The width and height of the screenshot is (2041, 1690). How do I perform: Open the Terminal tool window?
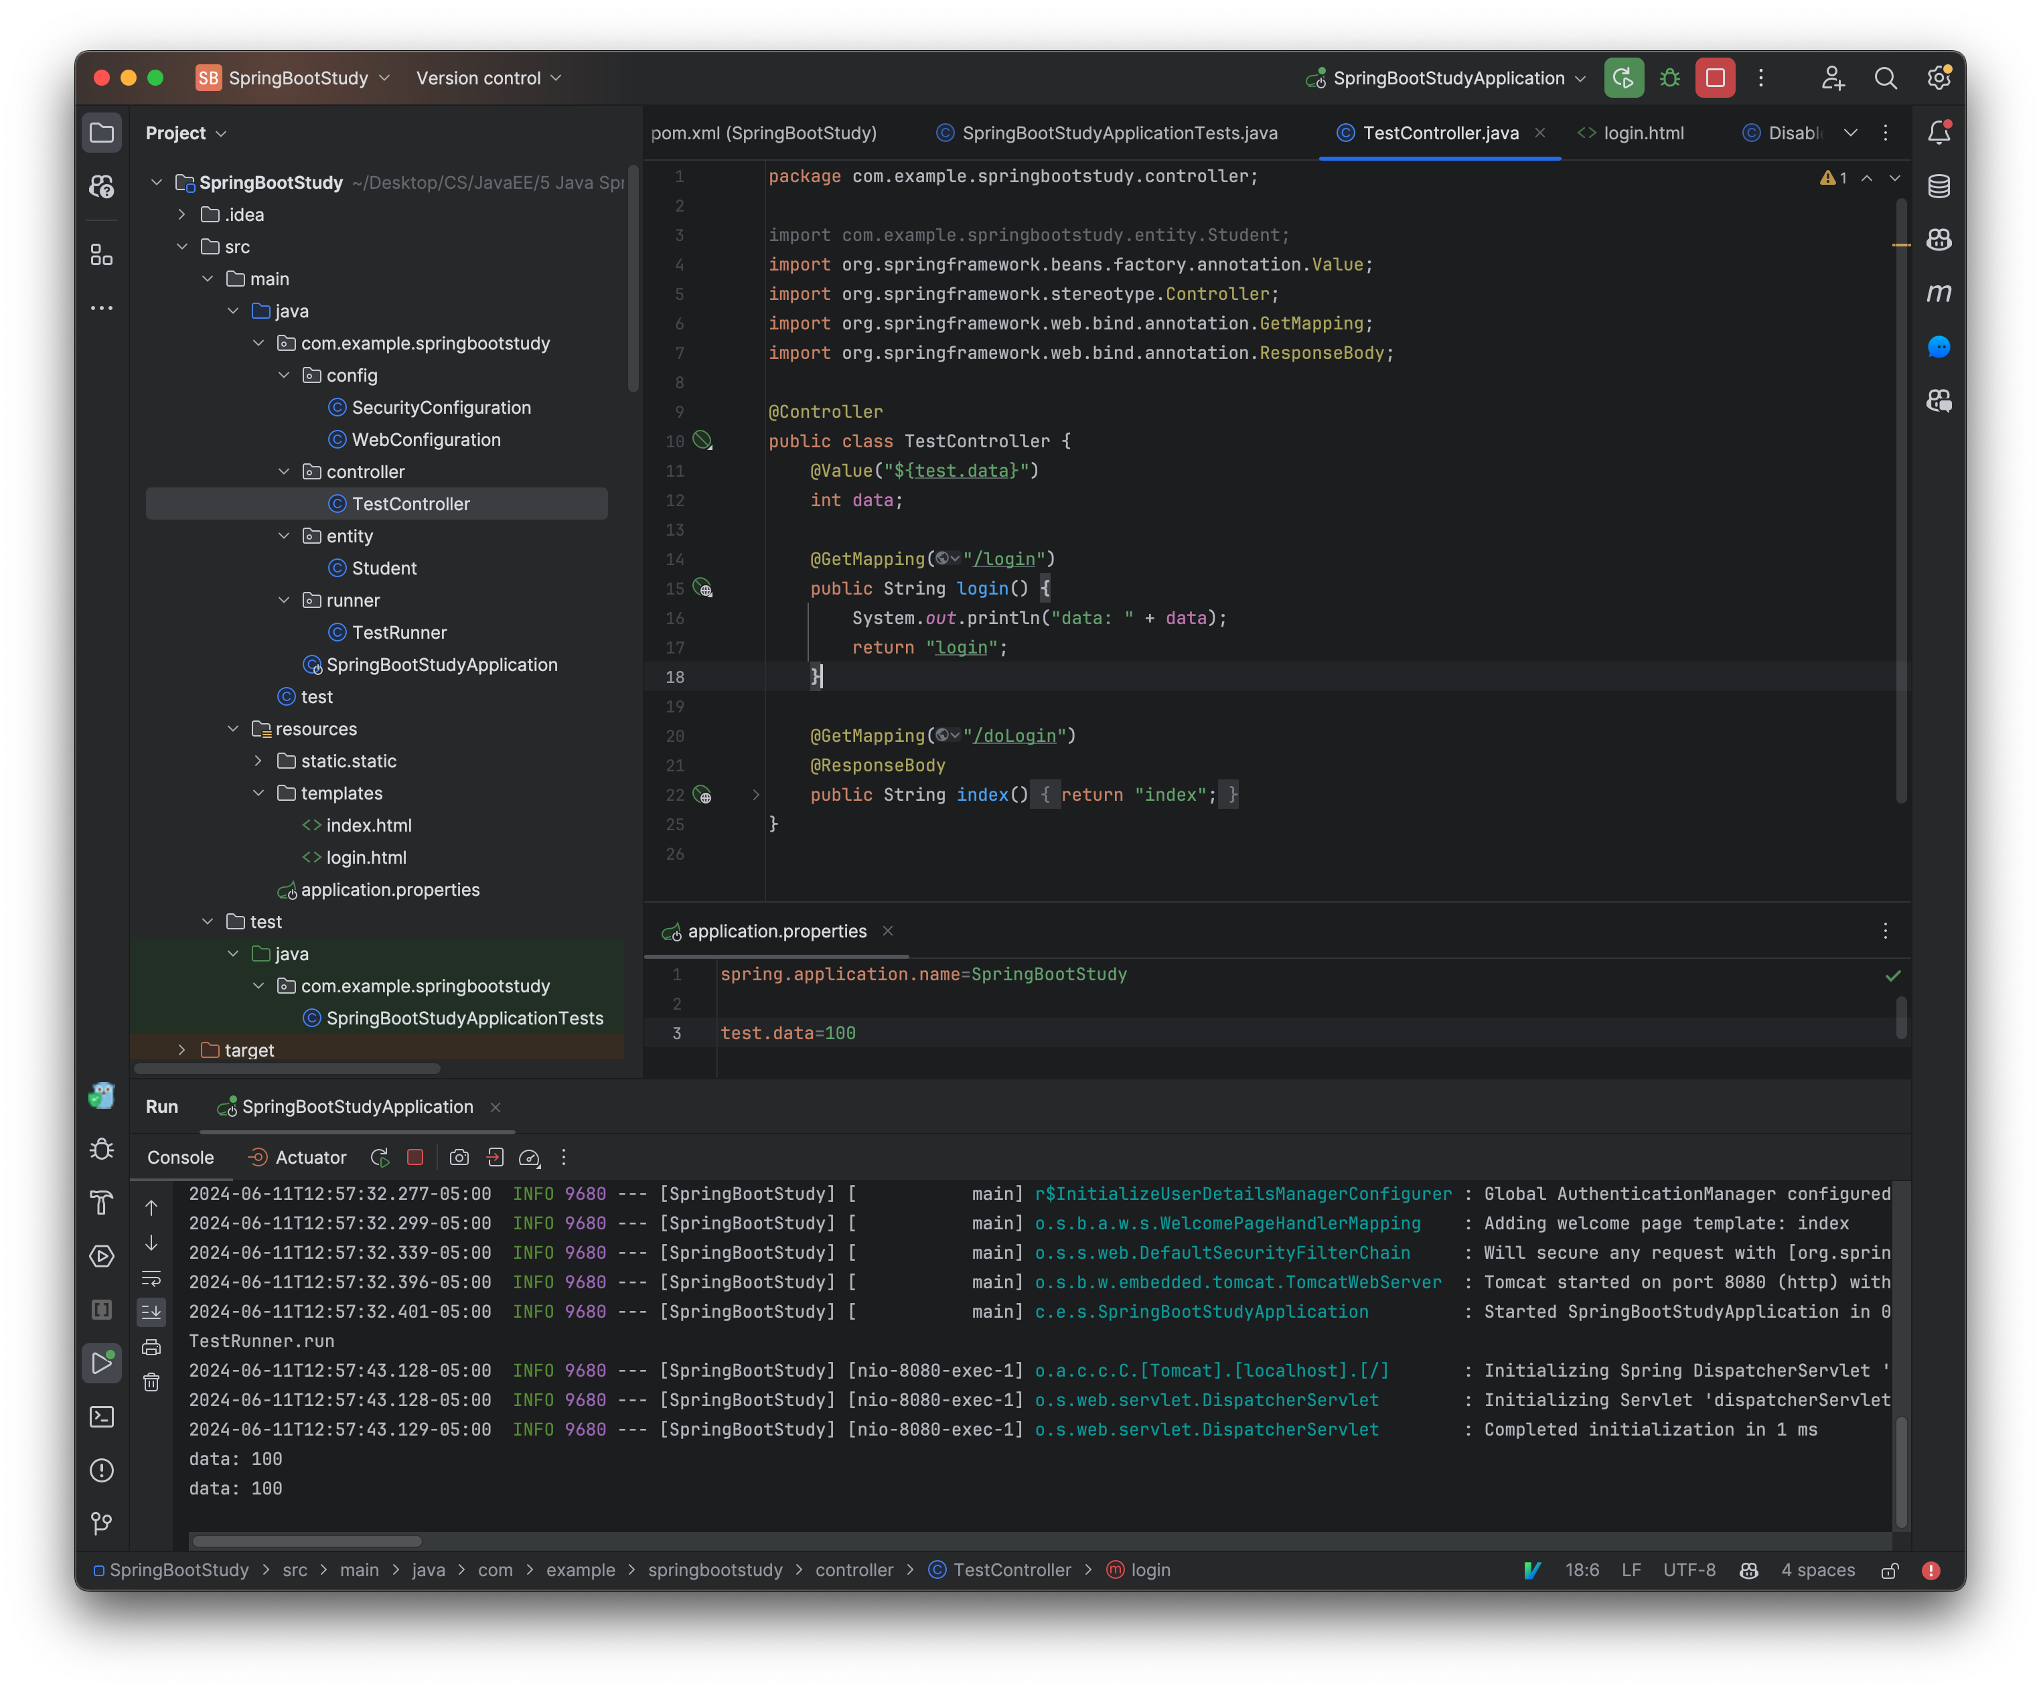[x=102, y=1417]
